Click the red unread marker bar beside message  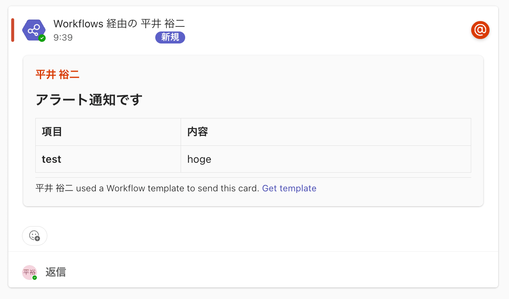13,30
